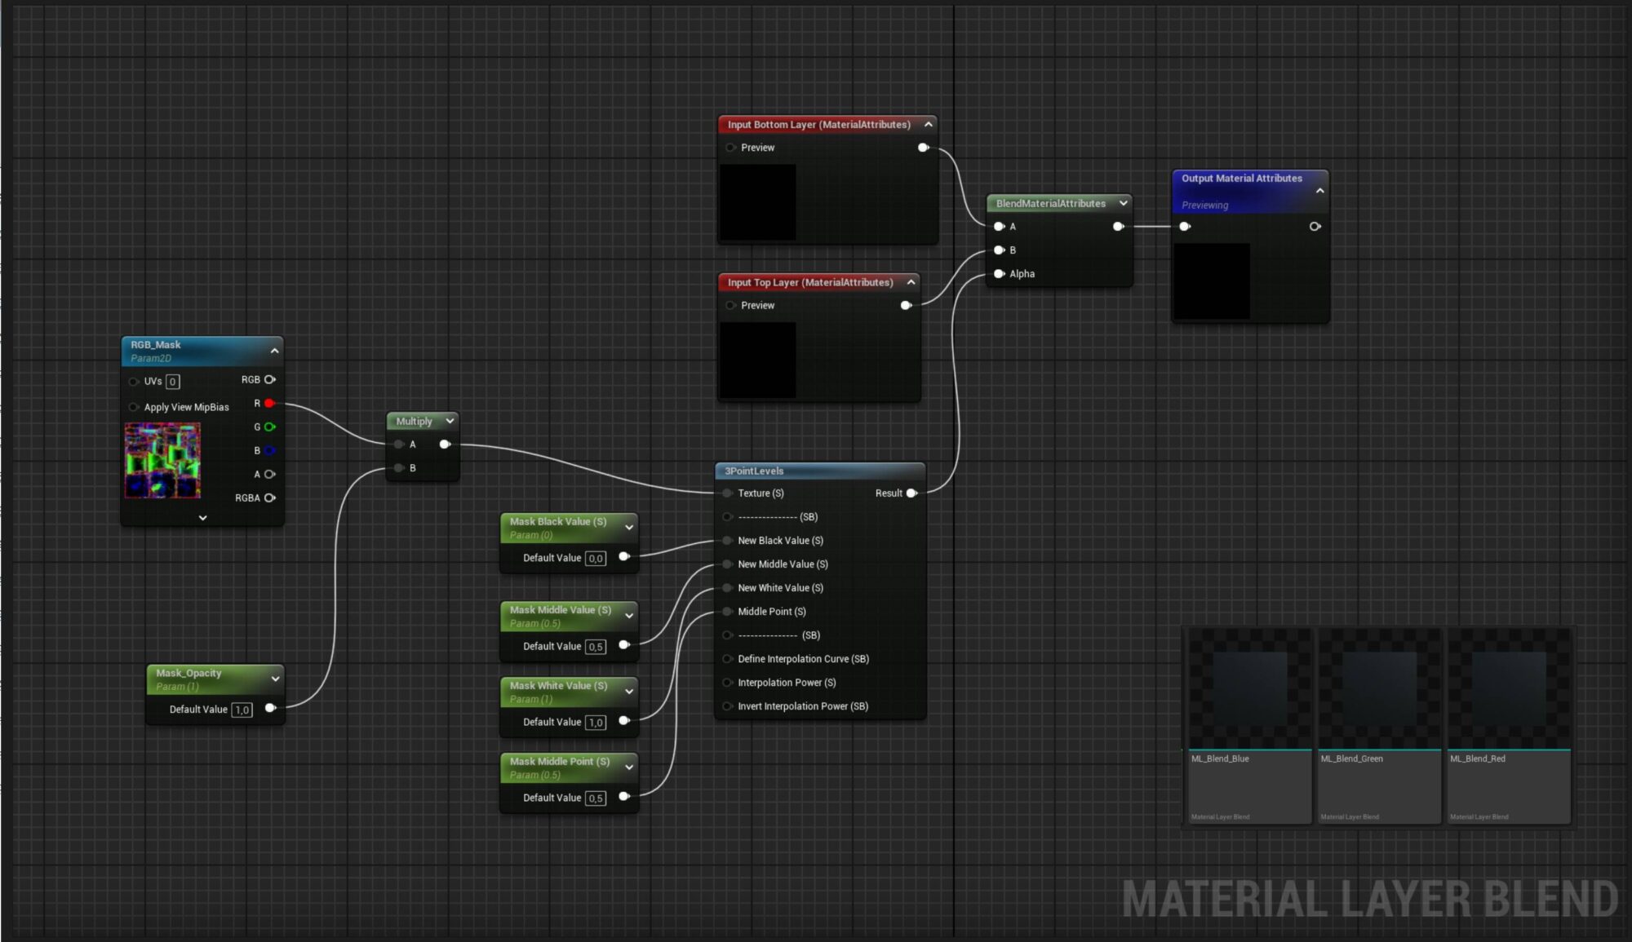Toggle Apply View MipBias on RGB_Mask
Image resolution: width=1632 pixels, height=942 pixels.
pyautogui.click(x=133, y=406)
